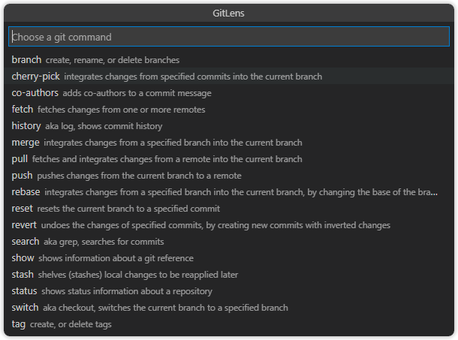The width and height of the screenshot is (458, 340).
Task: Select the revert command
Action: click(x=229, y=225)
